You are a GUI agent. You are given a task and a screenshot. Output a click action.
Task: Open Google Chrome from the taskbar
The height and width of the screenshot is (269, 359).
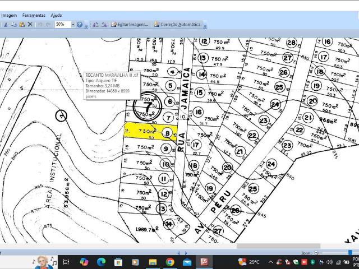(170, 262)
